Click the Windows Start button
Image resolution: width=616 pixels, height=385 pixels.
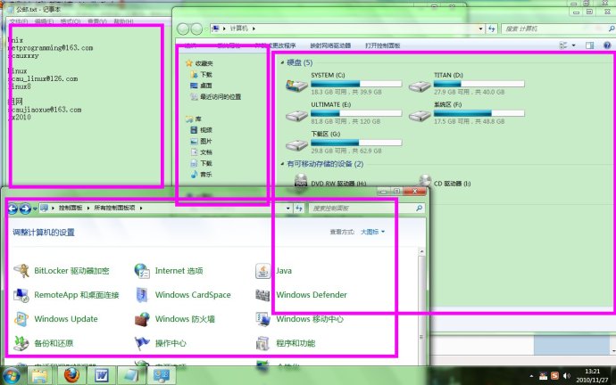point(12,376)
